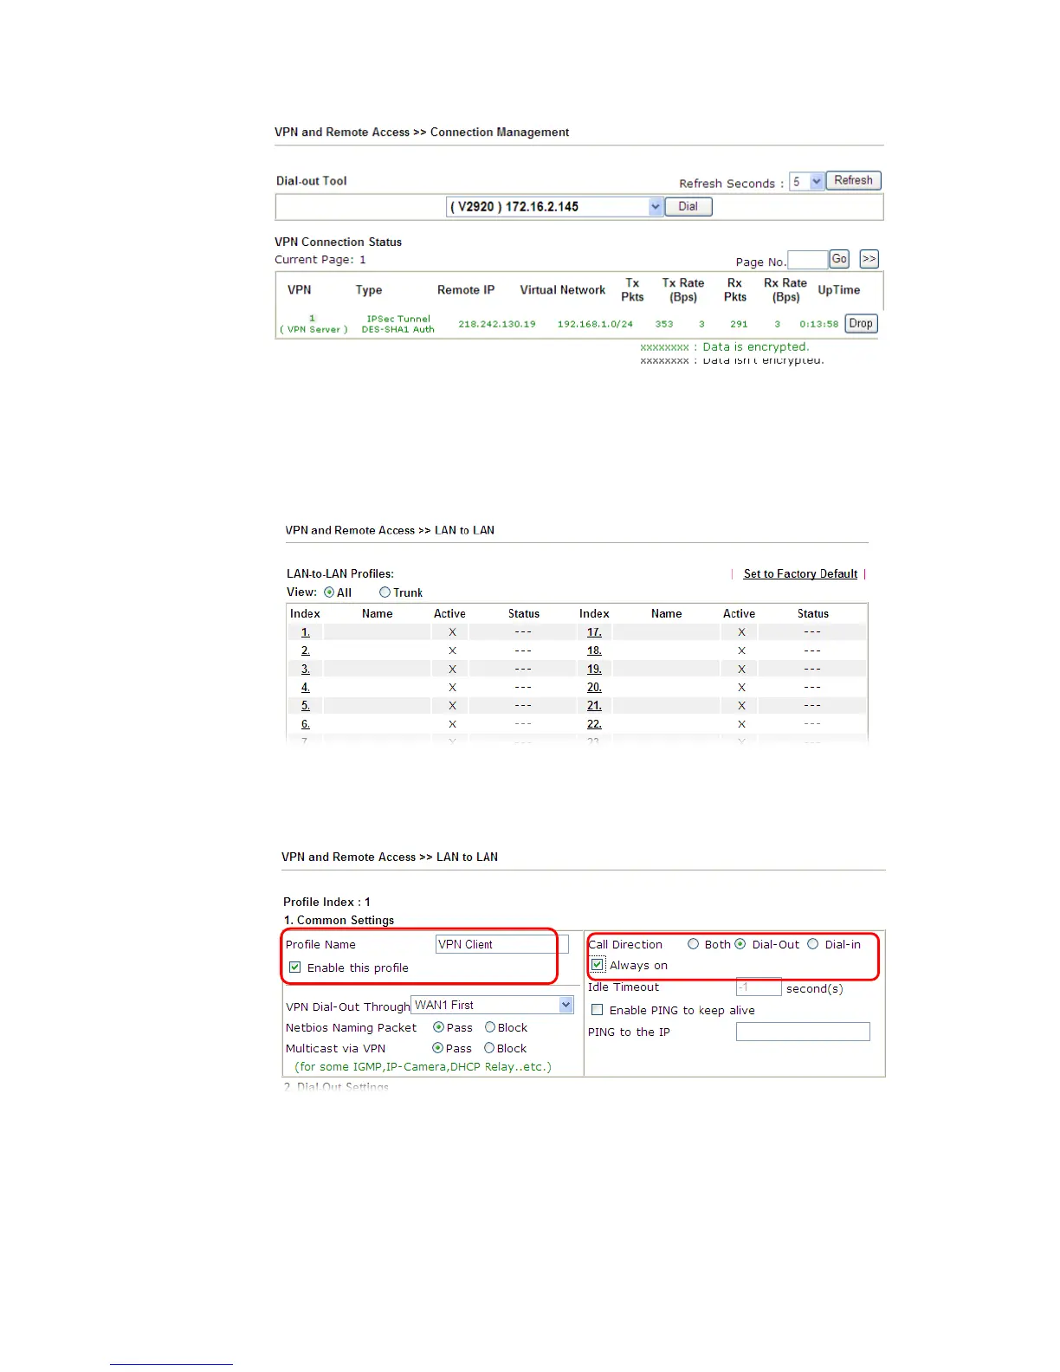This screenshot has width=1060, height=1372.
Task: Select Both call direction
Action: point(694,944)
